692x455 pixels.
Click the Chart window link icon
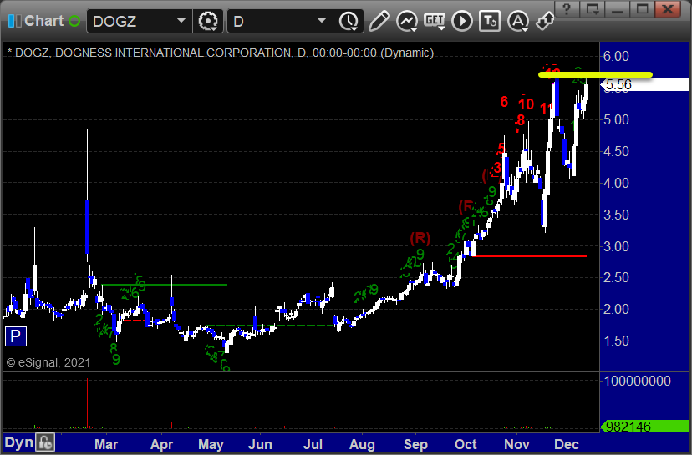pos(14,21)
